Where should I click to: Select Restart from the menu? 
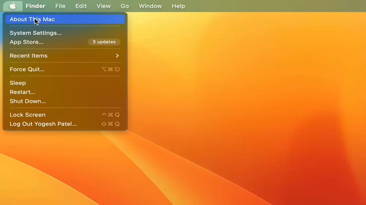tap(65, 92)
